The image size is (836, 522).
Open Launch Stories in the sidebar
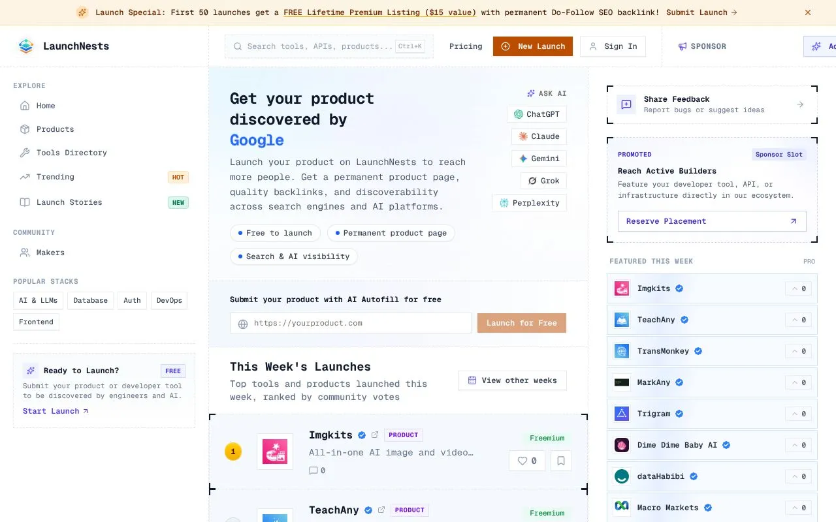click(x=104, y=202)
